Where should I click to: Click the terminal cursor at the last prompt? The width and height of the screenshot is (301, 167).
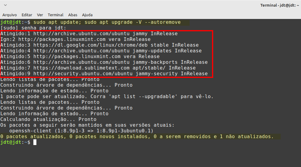(x=35, y=142)
